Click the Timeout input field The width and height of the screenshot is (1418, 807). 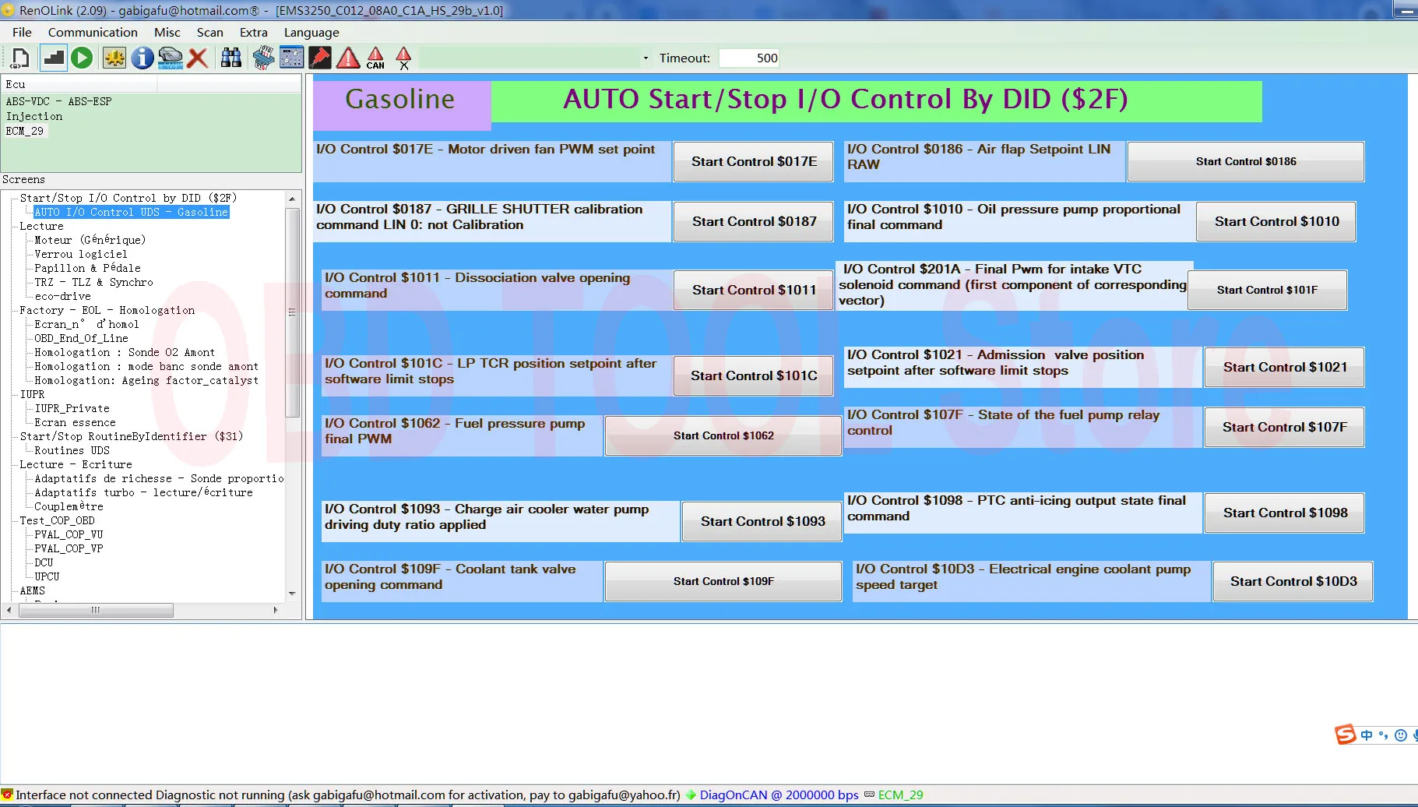click(x=749, y=58)
